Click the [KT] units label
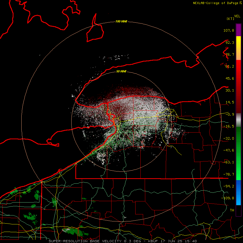Image resolution: width=243 pixels, height=243 pixels. [231, 19]
